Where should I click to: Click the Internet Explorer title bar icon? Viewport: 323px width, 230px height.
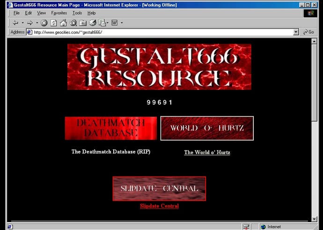(10, 5)
